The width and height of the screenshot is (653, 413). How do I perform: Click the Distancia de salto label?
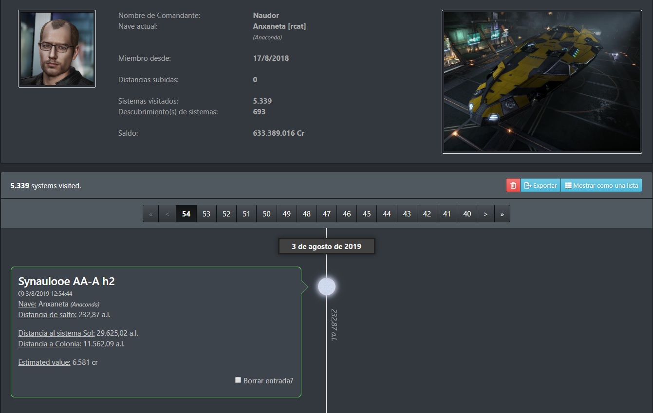click(47, 315)
